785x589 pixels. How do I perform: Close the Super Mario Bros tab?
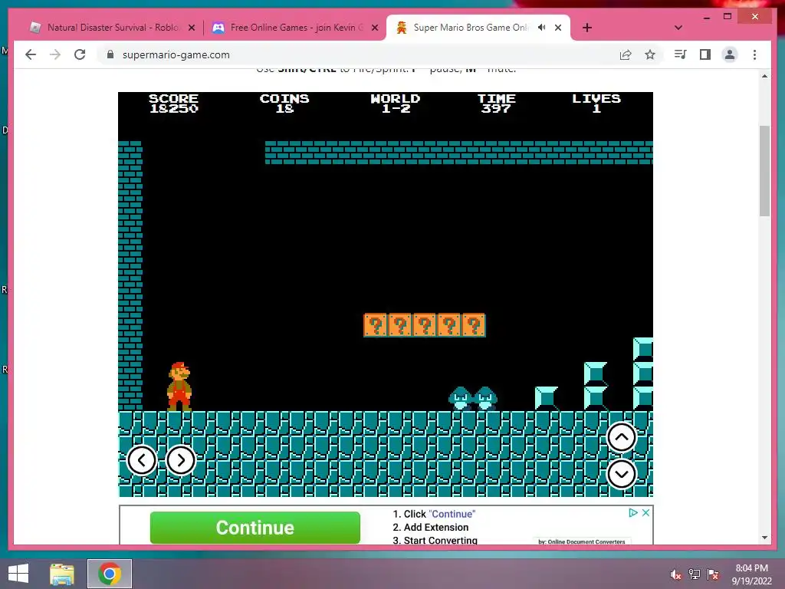[x=558, y=28]
